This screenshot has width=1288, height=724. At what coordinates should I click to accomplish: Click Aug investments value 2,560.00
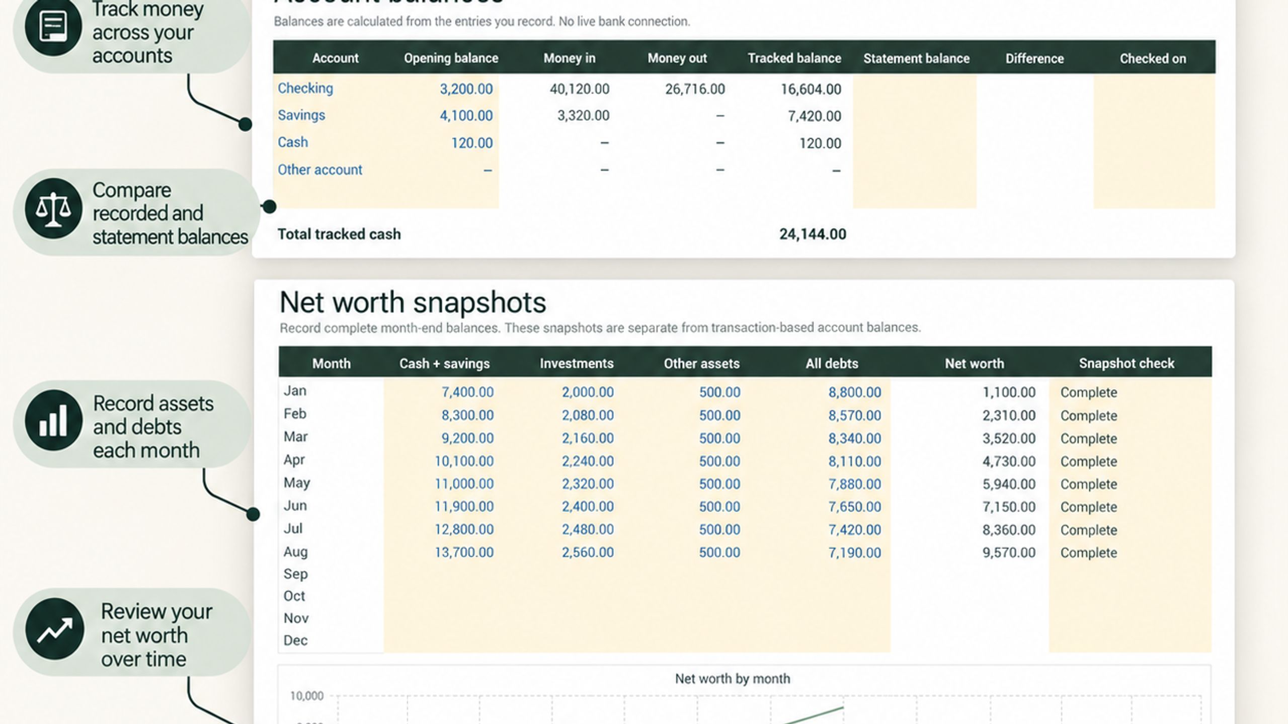[x=588, y=552]
